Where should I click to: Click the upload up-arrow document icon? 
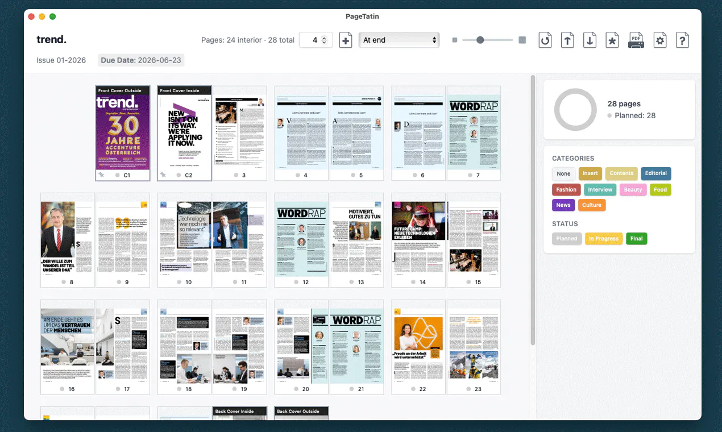[x=567, y=40]
